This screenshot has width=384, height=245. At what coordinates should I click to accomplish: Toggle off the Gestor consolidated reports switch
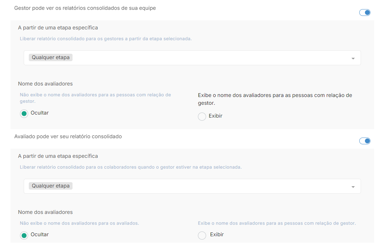(x=365, y=13)
